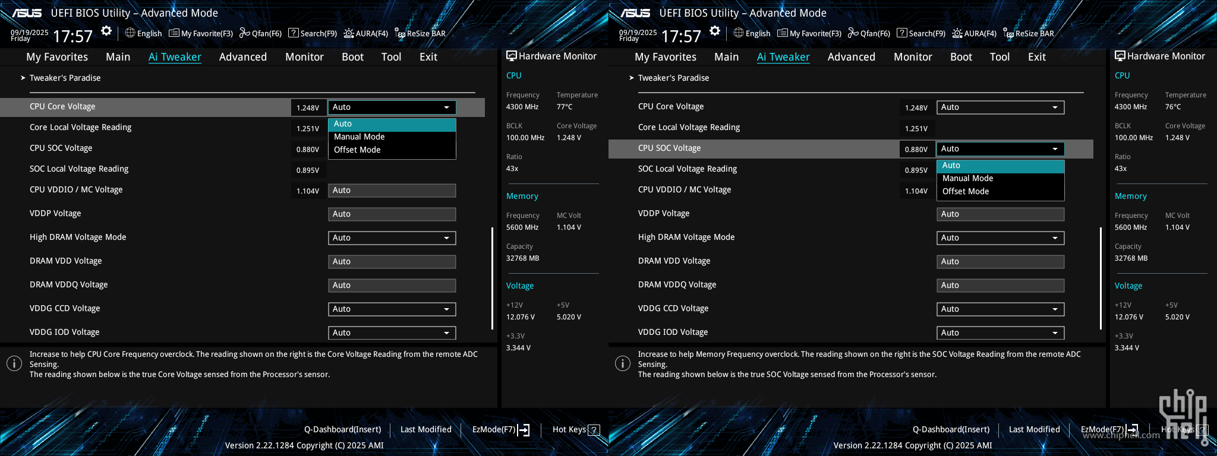
Task: Open VDDG IOD Voltage dropdown in right BIOS screen
Action: 1001,333
